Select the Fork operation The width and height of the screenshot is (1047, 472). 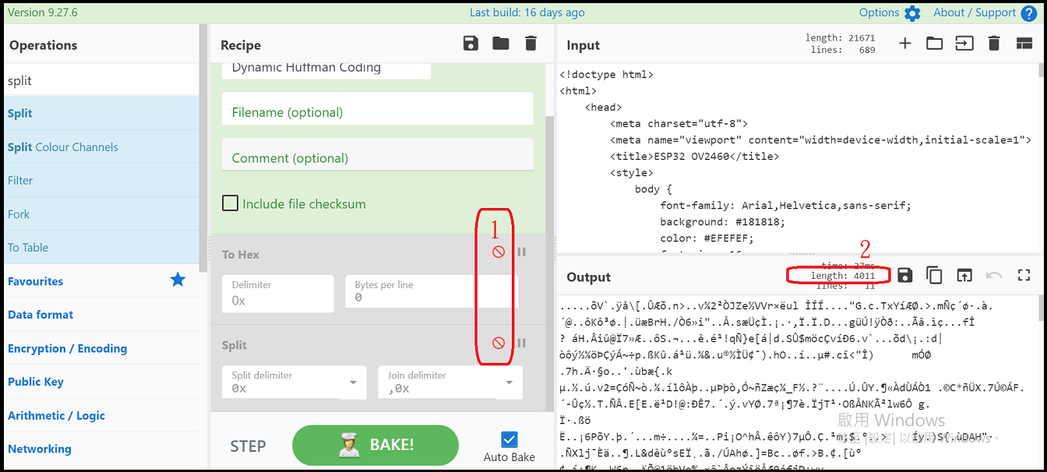click(x=101, y=213)
